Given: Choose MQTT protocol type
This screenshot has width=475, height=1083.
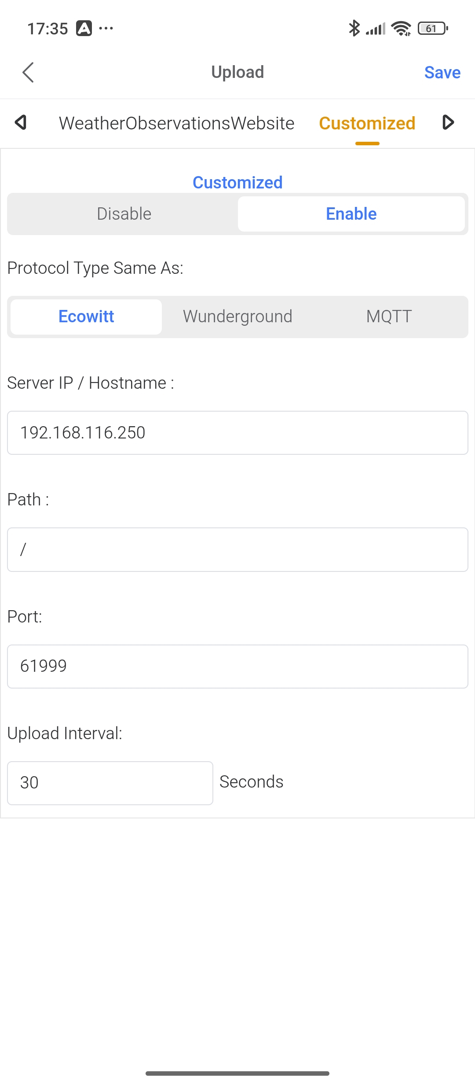Looking at the screenshot, I should point(389,317).
